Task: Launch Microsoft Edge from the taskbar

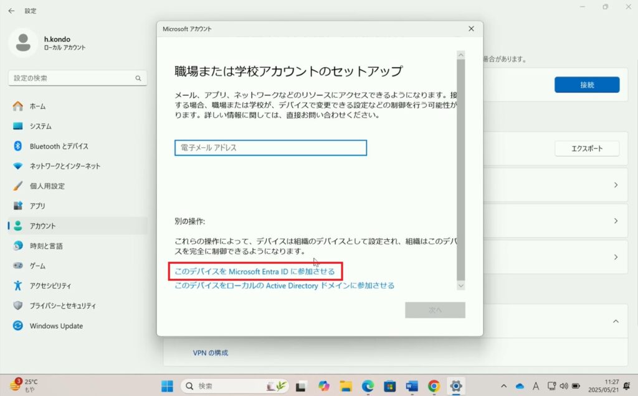Action: [368, 386]
